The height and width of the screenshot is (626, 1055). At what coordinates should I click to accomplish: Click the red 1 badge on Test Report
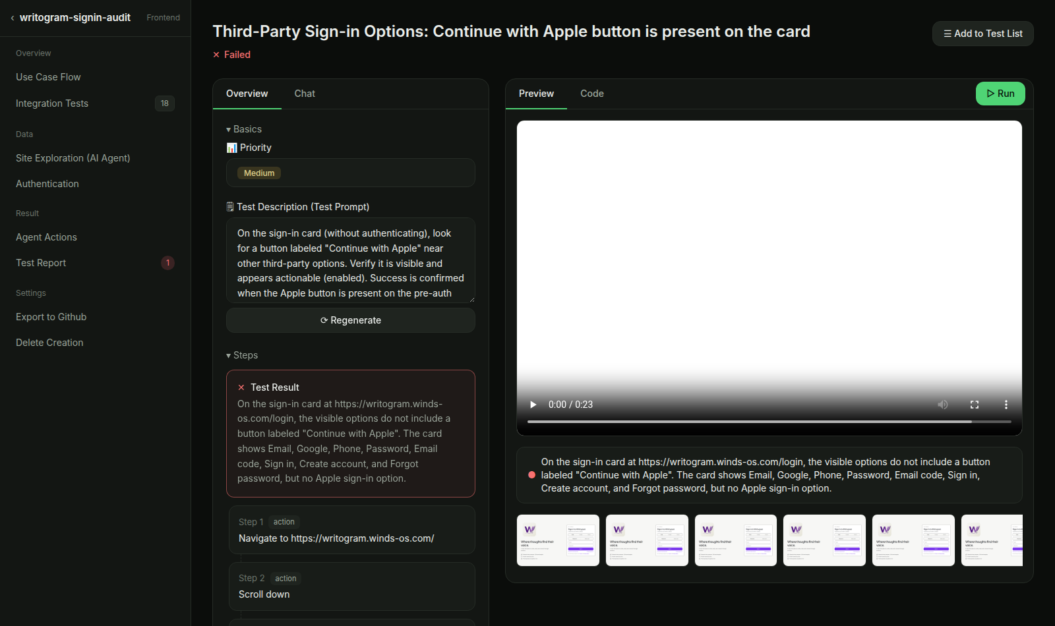(x=168, y=263)
